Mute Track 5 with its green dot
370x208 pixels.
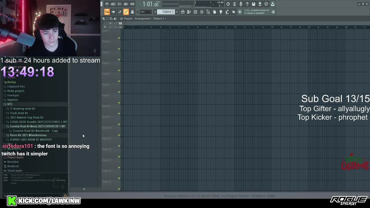point(119,81)
